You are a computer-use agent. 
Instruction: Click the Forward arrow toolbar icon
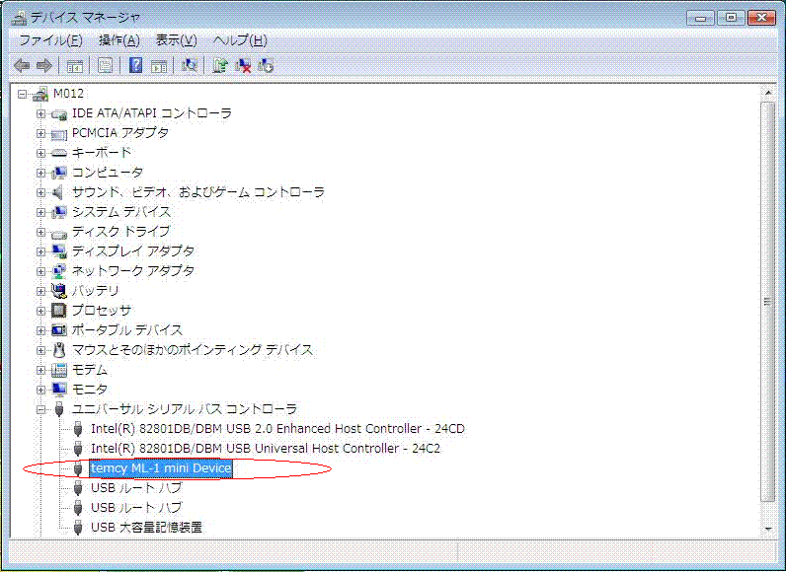[x=44, y=65]
